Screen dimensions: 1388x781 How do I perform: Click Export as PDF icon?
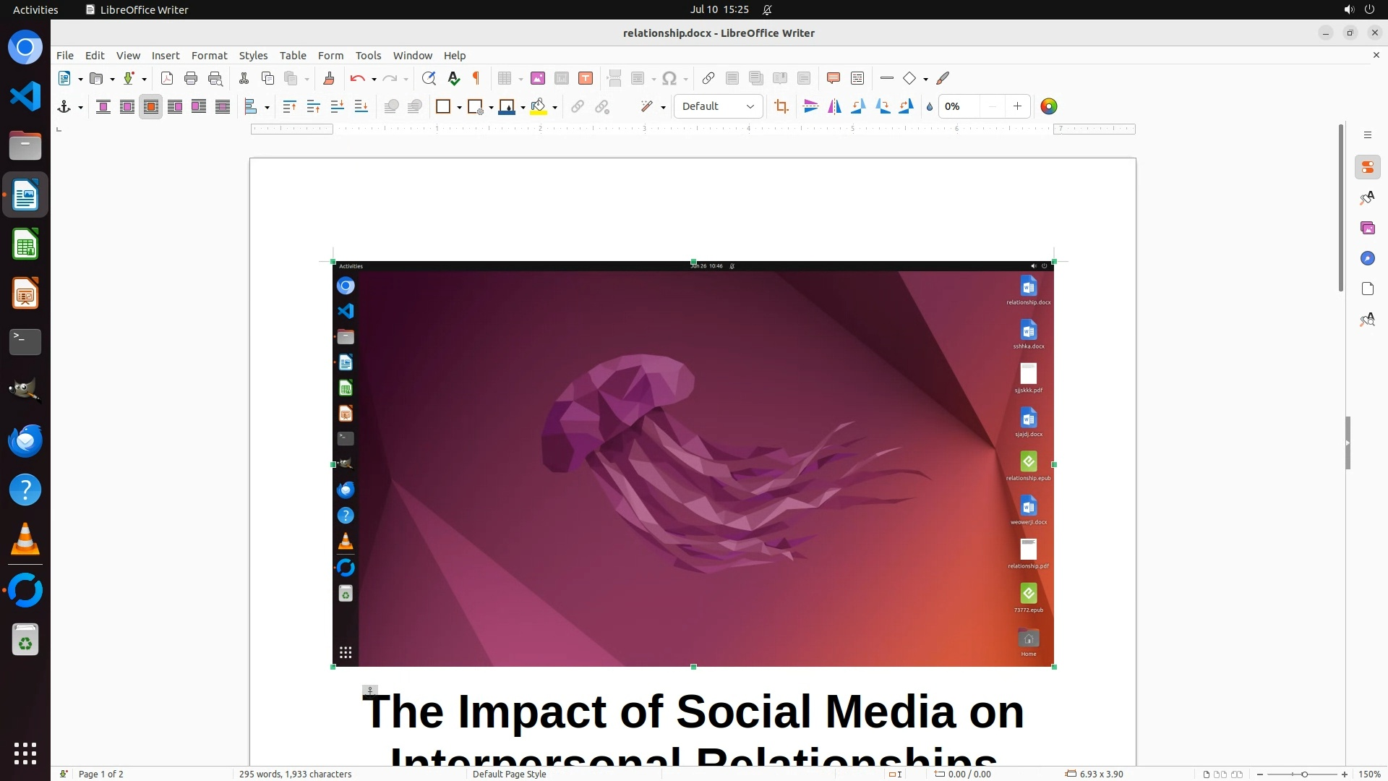click(167, 79)
